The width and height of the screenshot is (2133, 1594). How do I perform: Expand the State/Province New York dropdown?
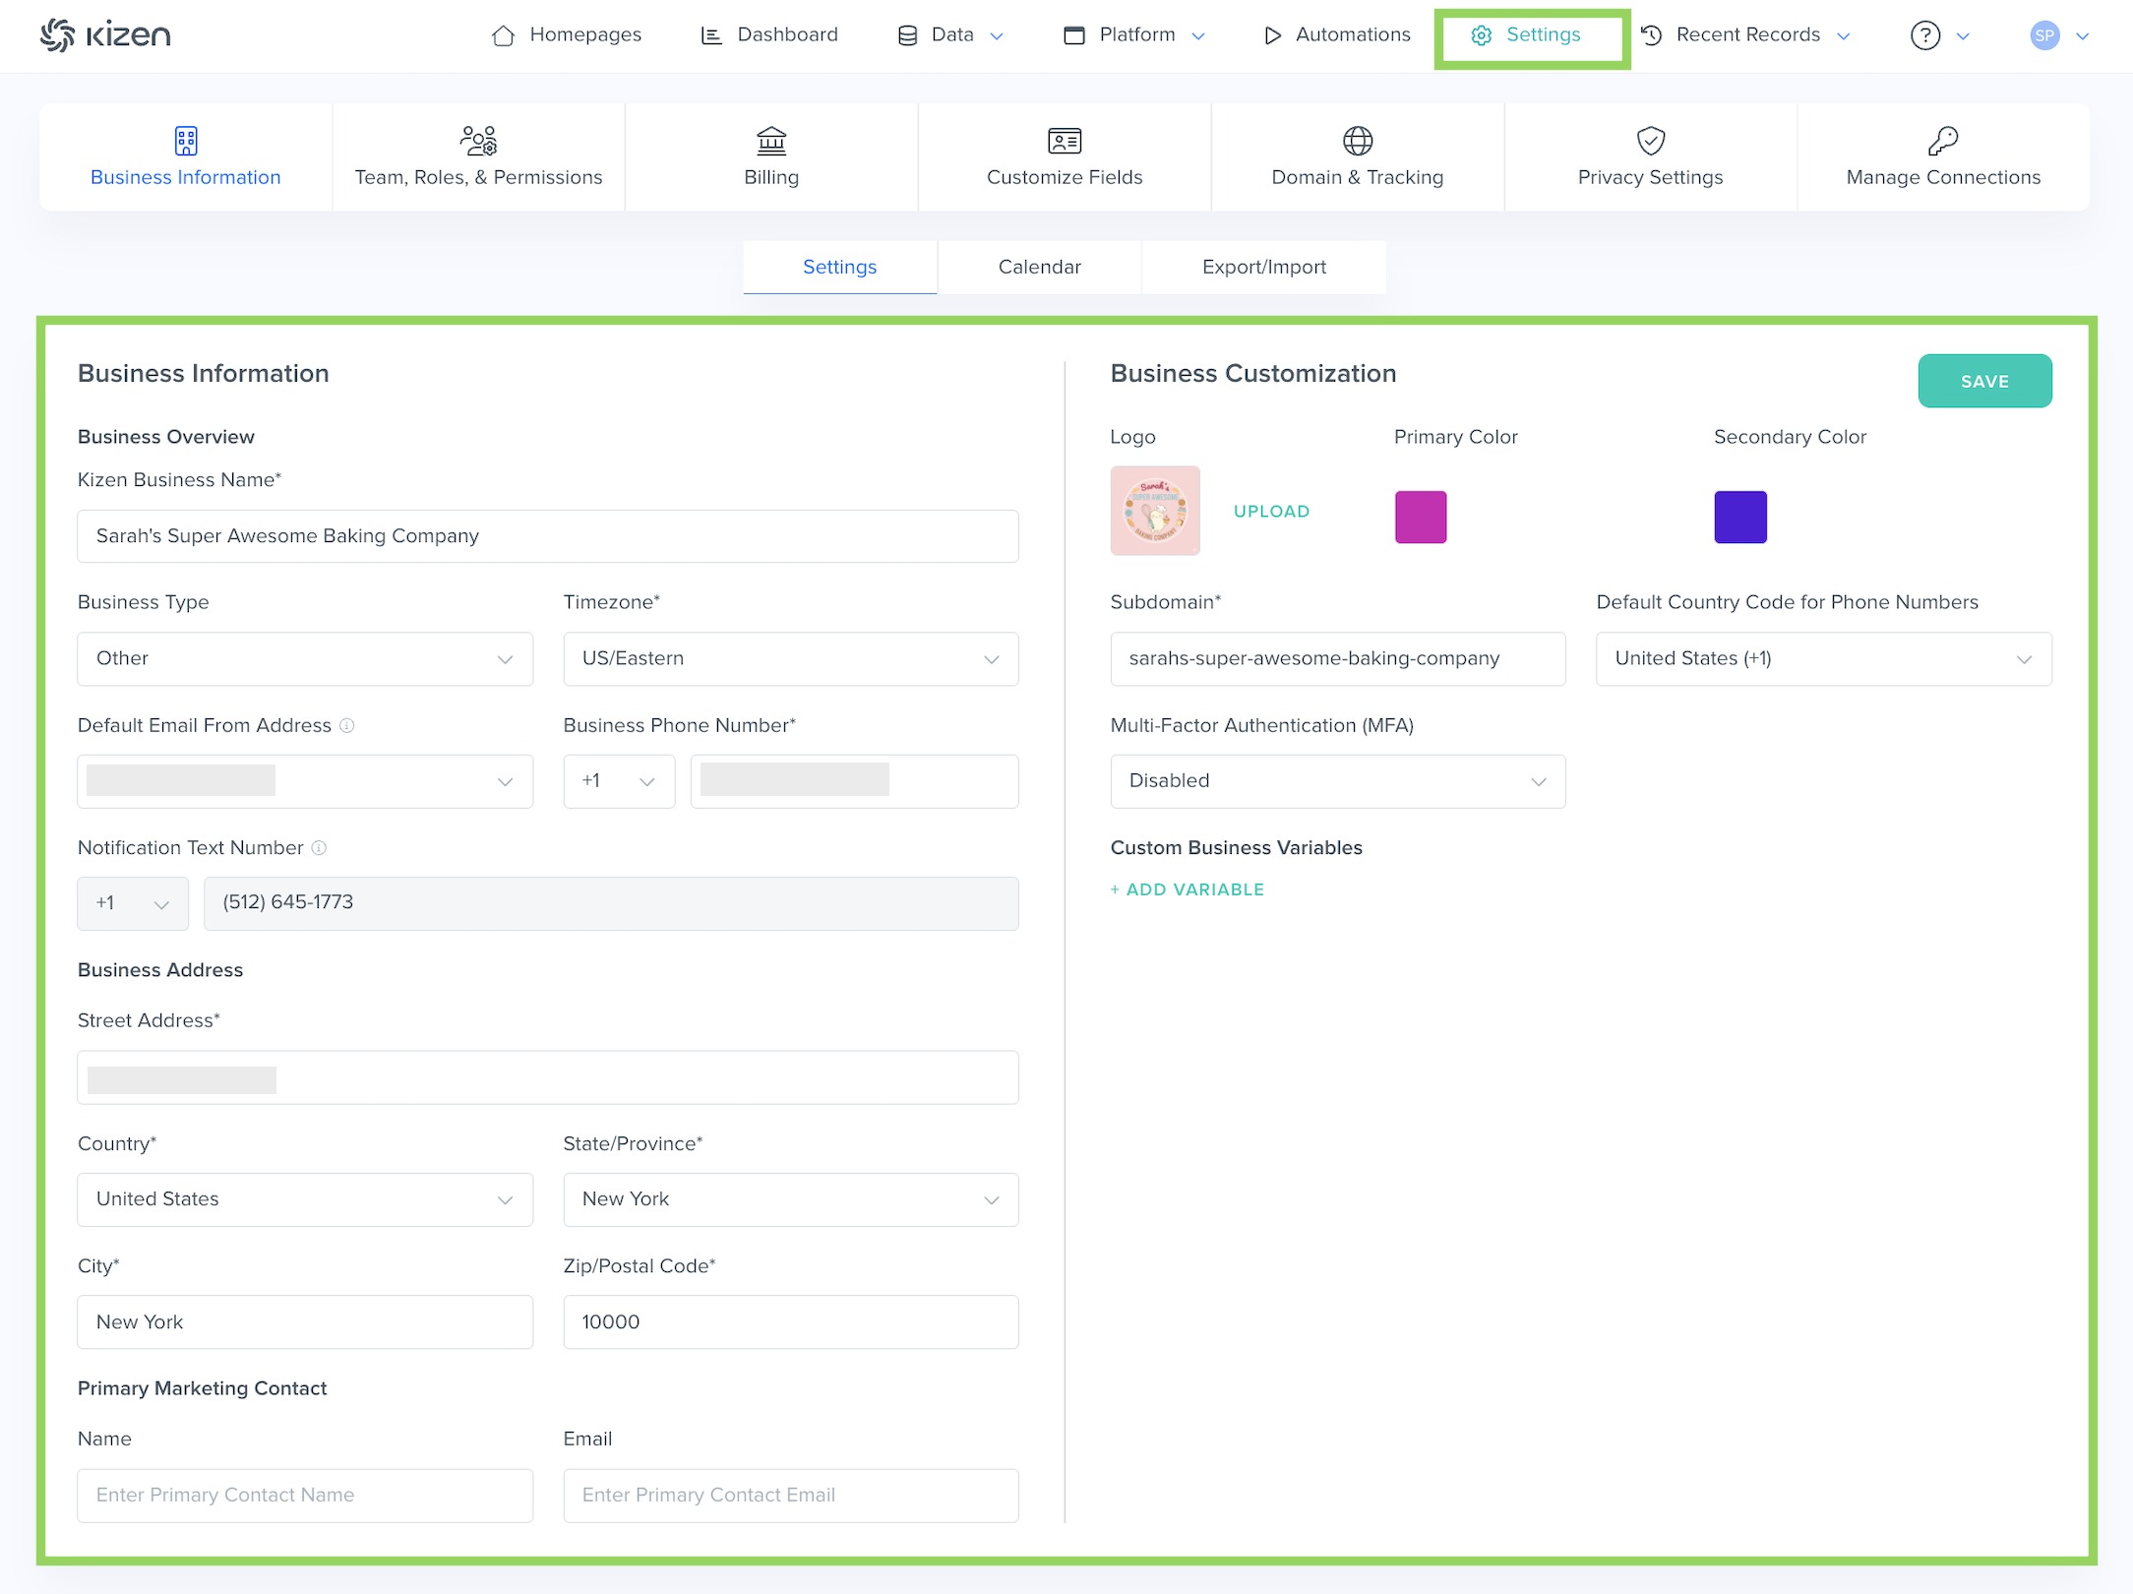point(790,1198)
